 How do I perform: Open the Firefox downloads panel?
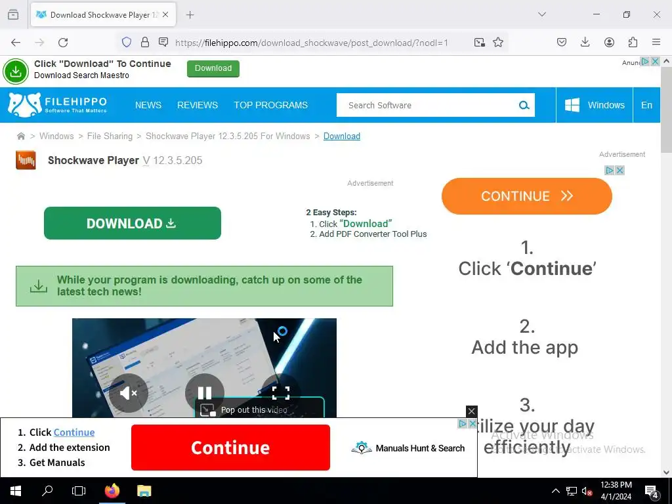point(585,42)
